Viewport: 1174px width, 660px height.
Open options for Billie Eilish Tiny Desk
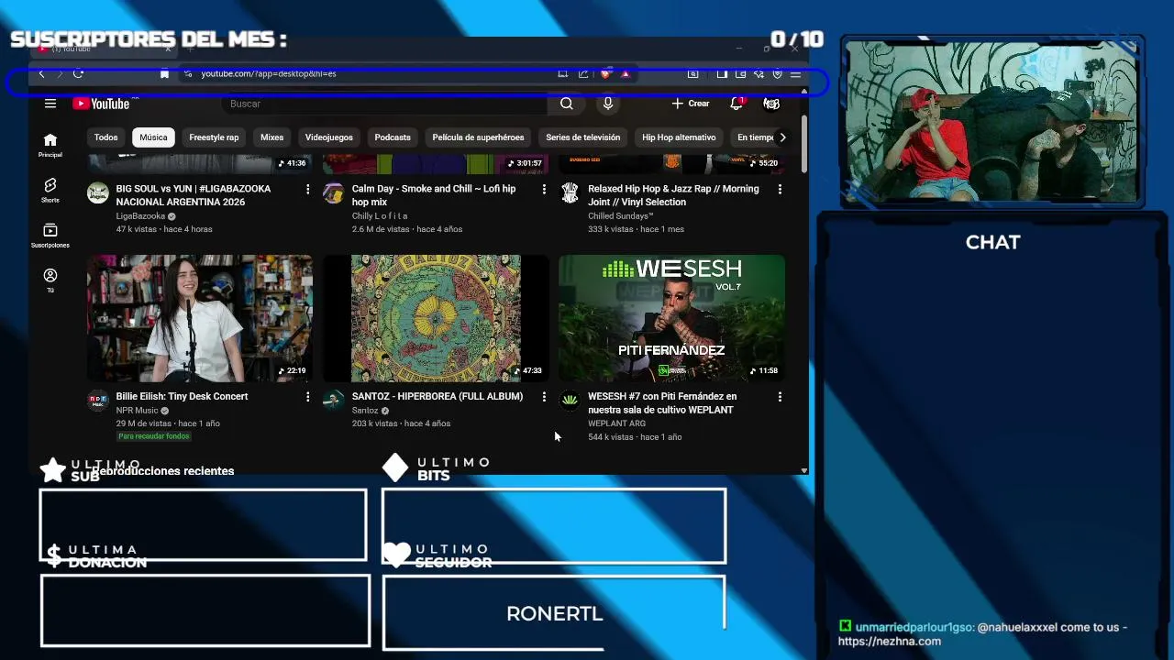pyautogui.click(x=307, y=397)
